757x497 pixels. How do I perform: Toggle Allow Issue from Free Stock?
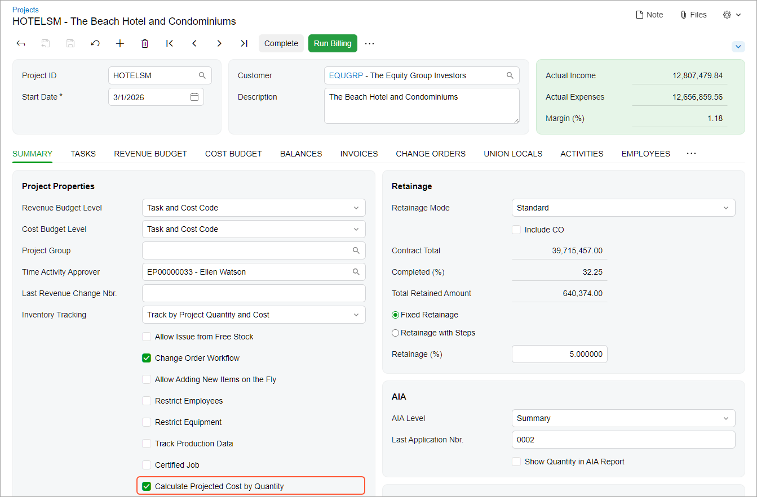(x=147, y=337)
